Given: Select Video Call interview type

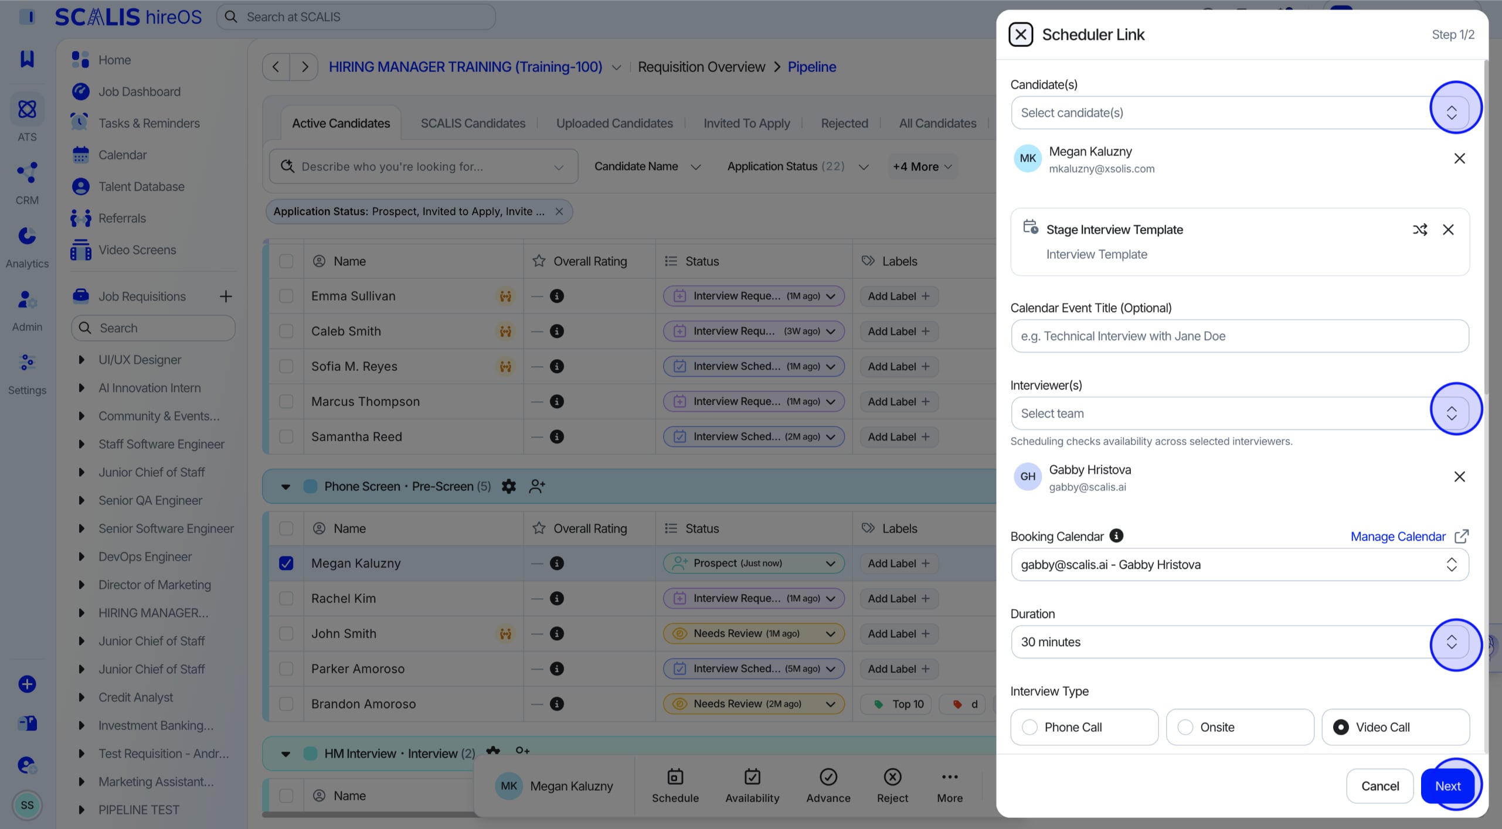Looking at the screenshot, I should tap(1395, 727).
